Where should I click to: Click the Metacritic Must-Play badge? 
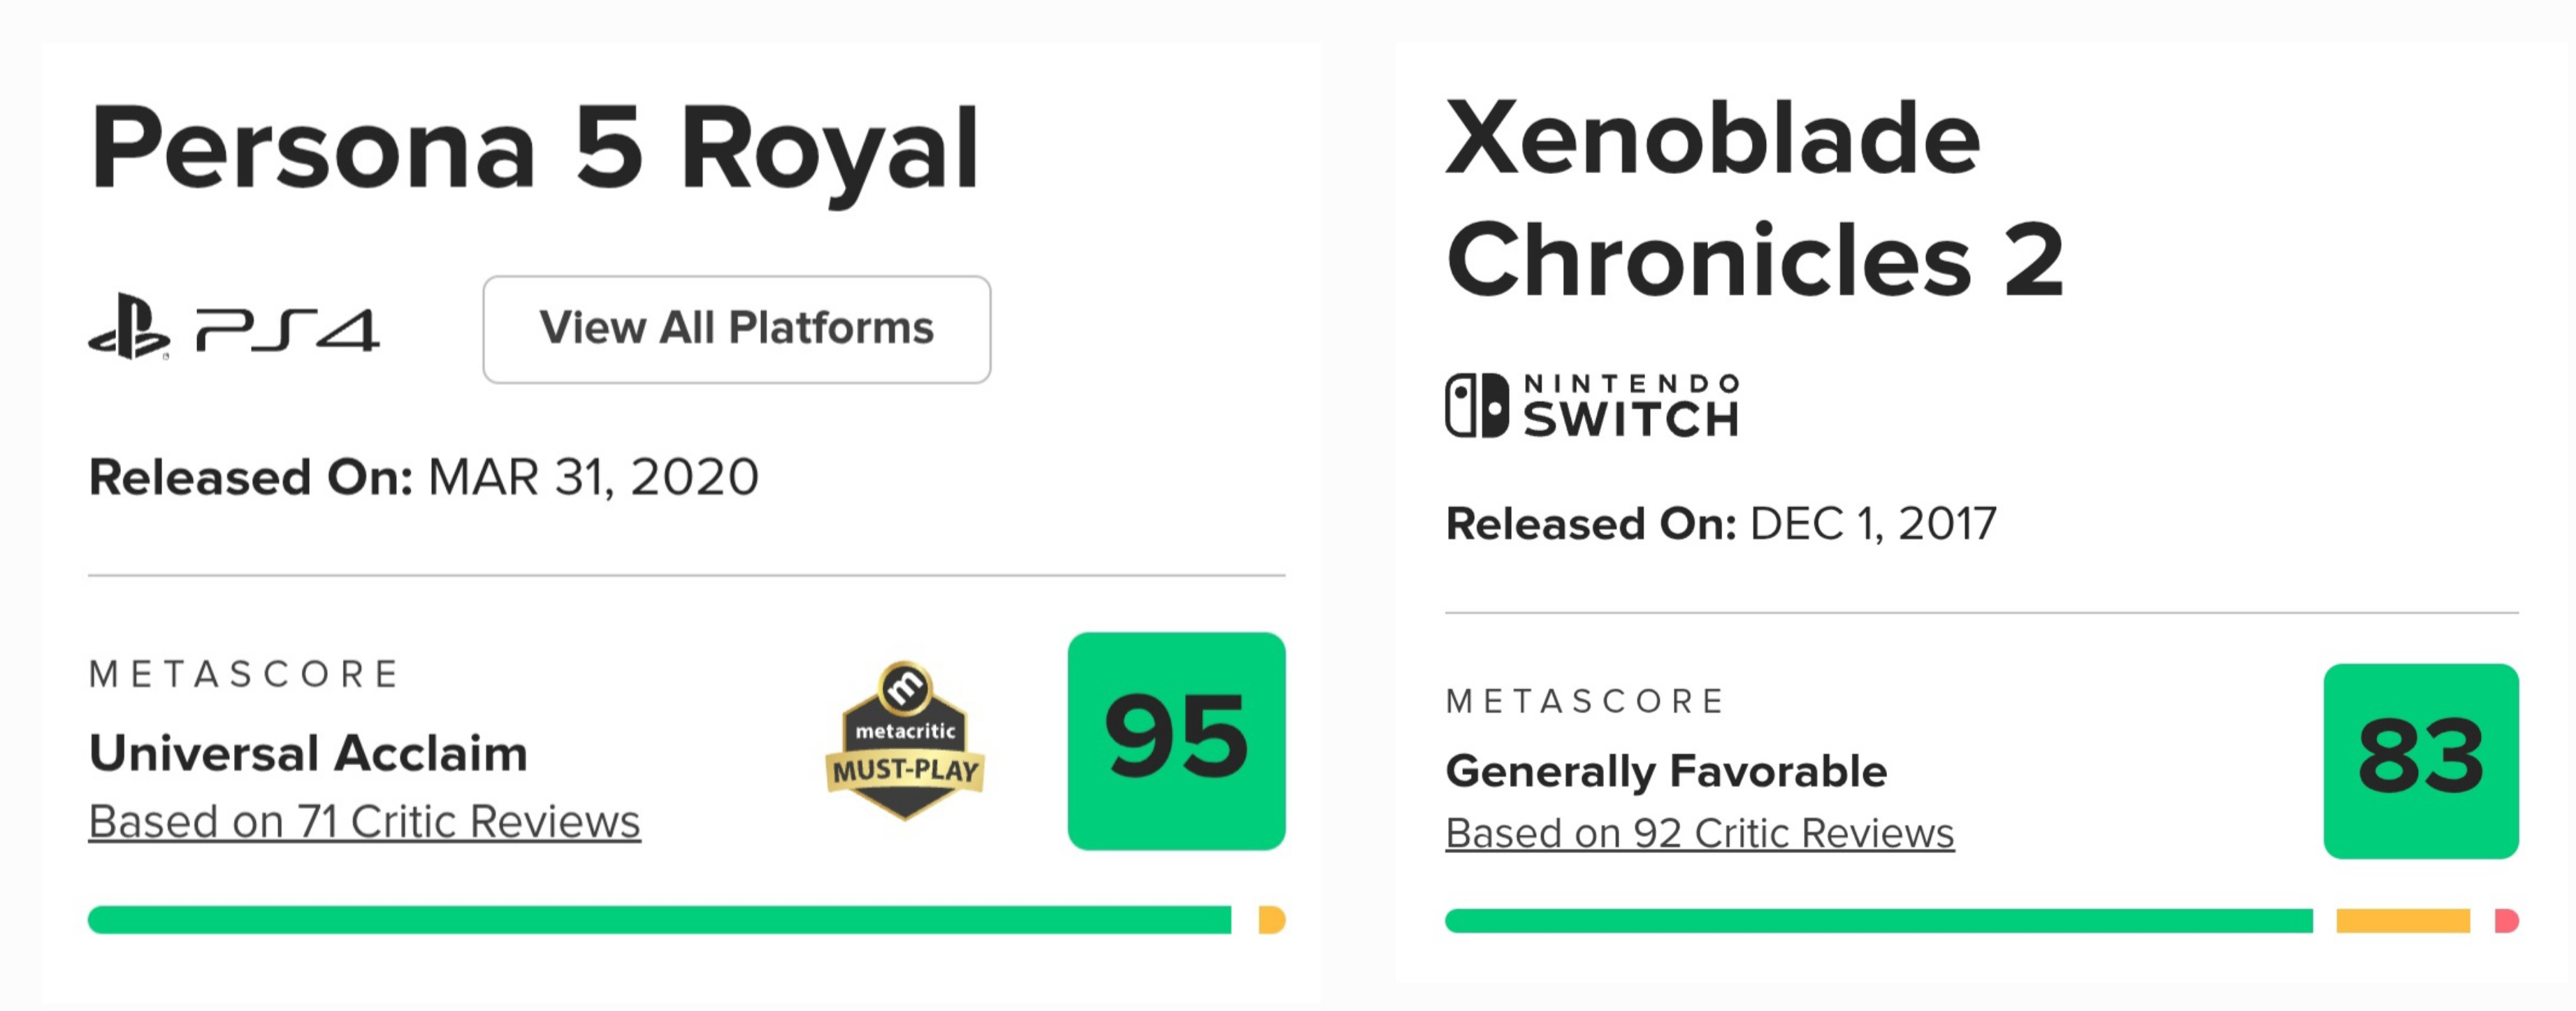(905, 740)
